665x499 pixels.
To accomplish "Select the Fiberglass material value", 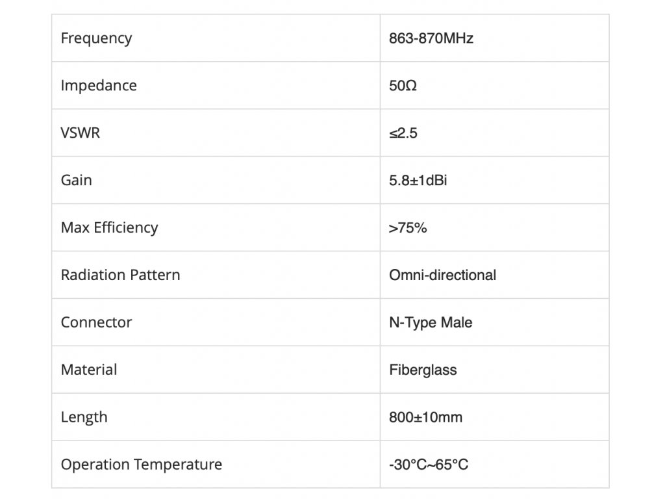I will click(423, 370).
